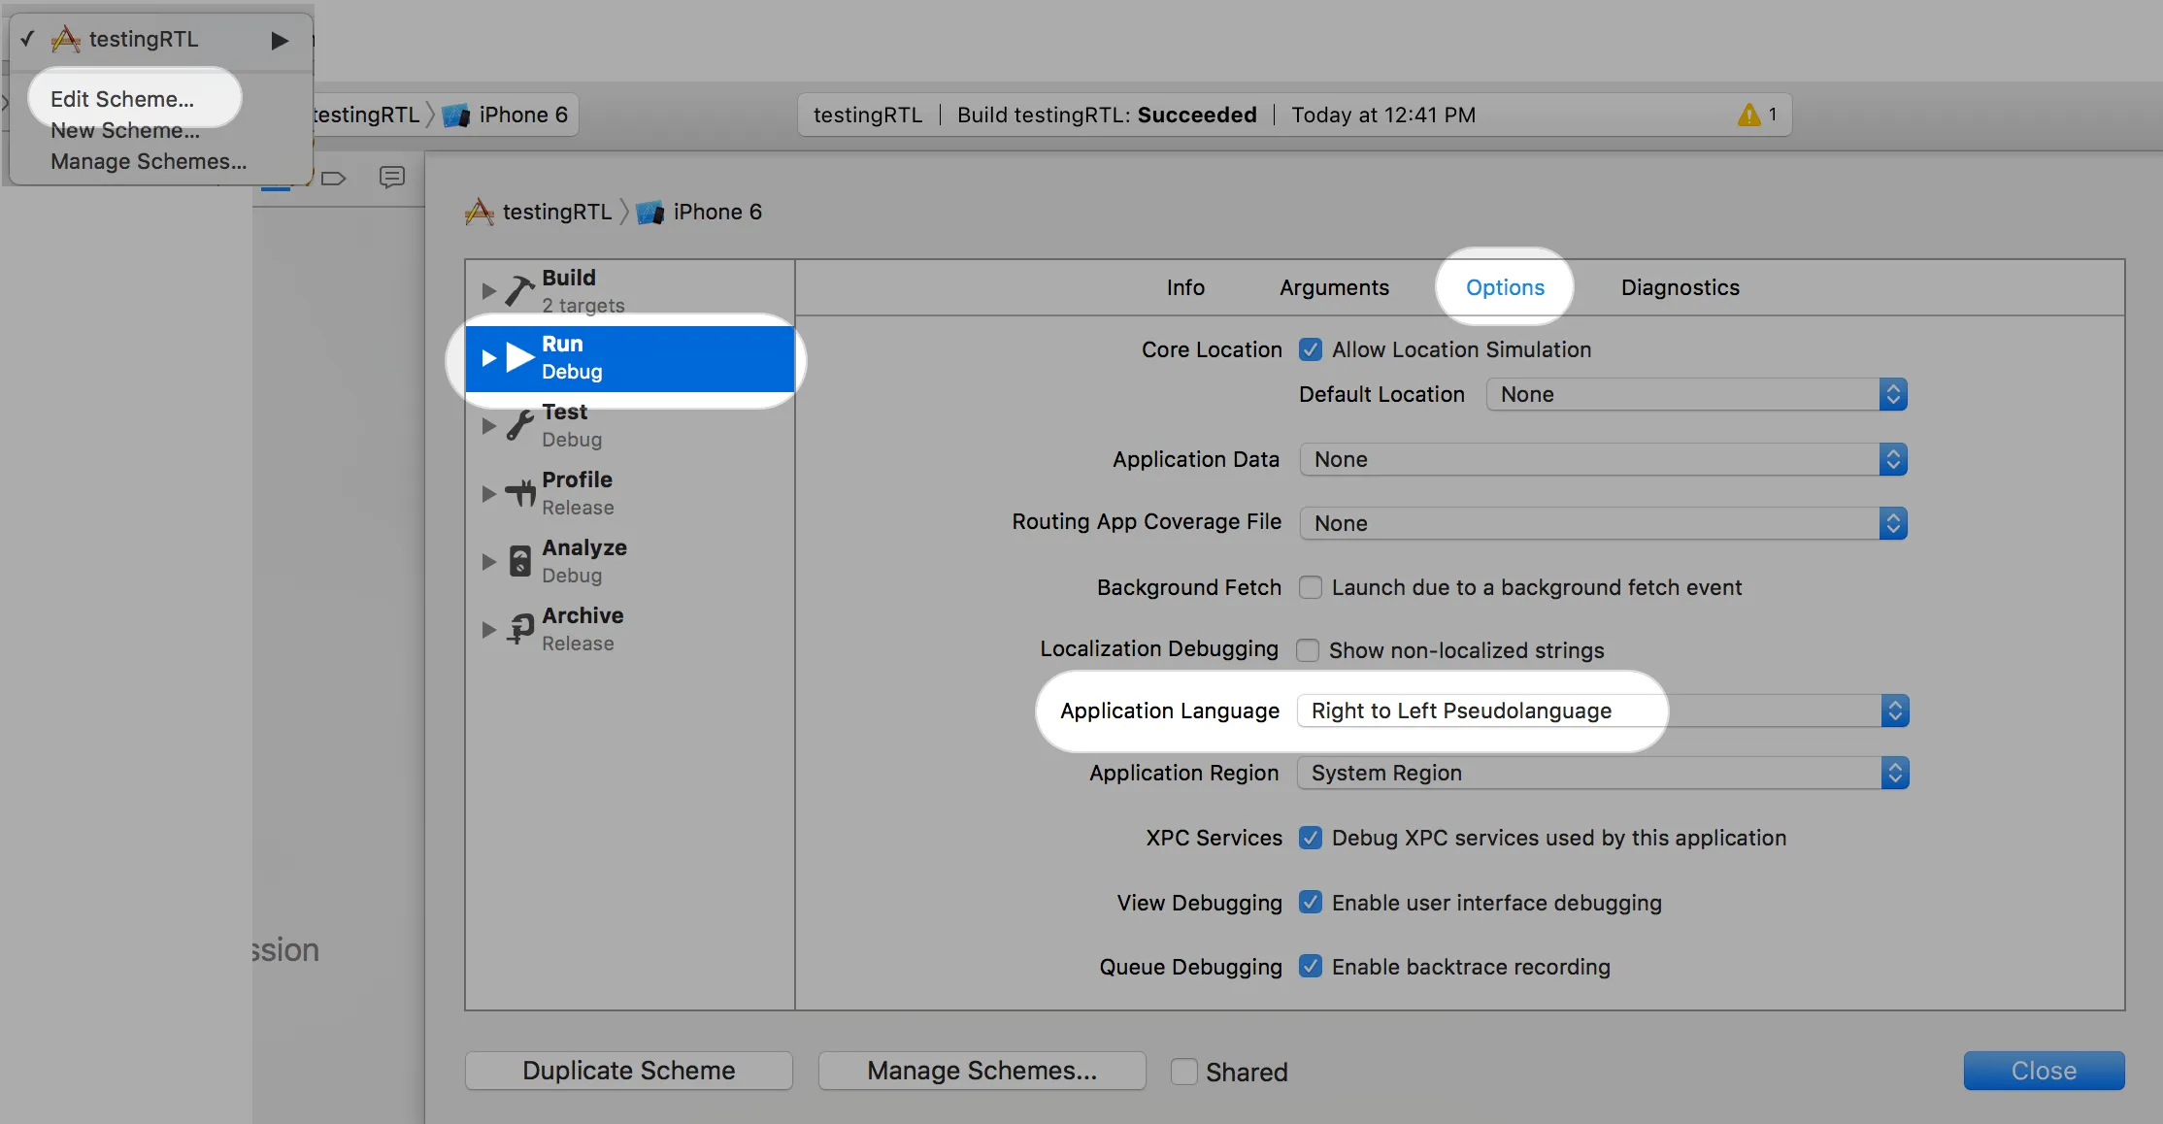2163x1124 pixels.
Task: Click the Analyze action icon
Action: click(x=519, y=561)
